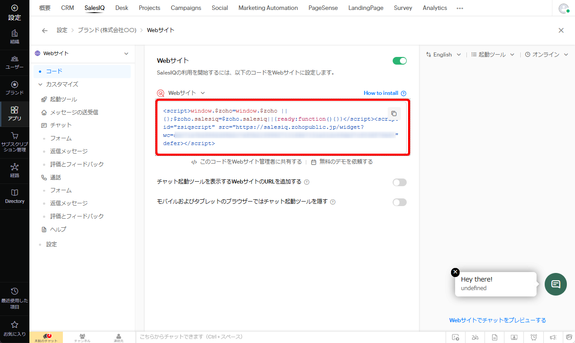This screenshot has height=343, width=575.
Task: Enable モバイルおよびタブレット hide launcher toggle
Action: click(399, 202)
